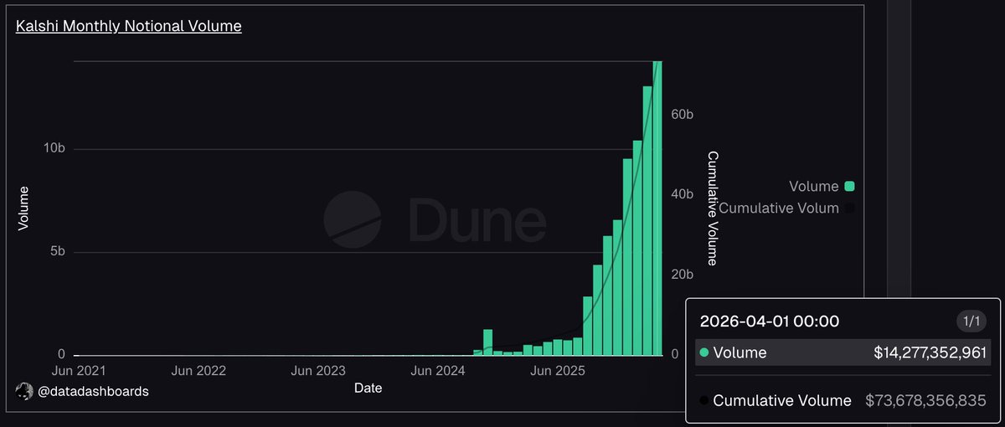Click the Jun 2022 x-axis label
Image resolution: width=1005 pixels, height=427 pixels.
198,369
